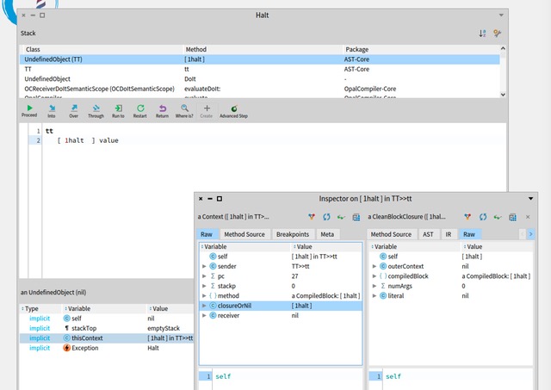Open the Breakpoints tab
Screen dimensions: 551x390
click(293, 234)
